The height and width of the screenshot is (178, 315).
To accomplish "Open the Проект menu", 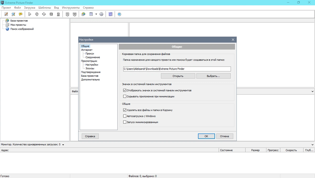I will tap(6, 8).
